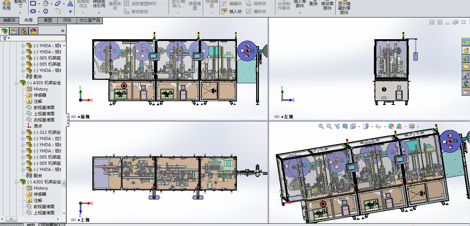Toggle link views icon beside *左视
The image size is (470, 226).
point(276,117)
